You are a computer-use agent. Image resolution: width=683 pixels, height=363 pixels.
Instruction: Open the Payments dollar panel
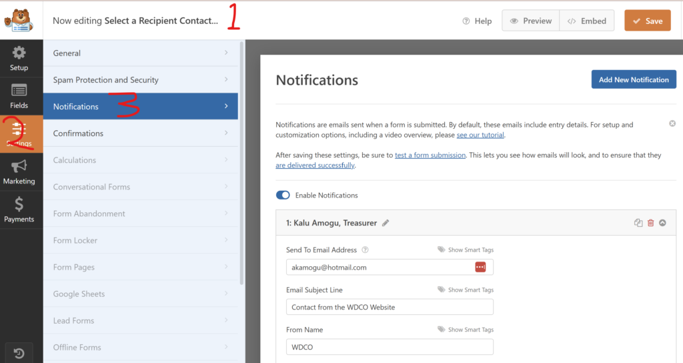pyautogui.click(x=19, y=210)
